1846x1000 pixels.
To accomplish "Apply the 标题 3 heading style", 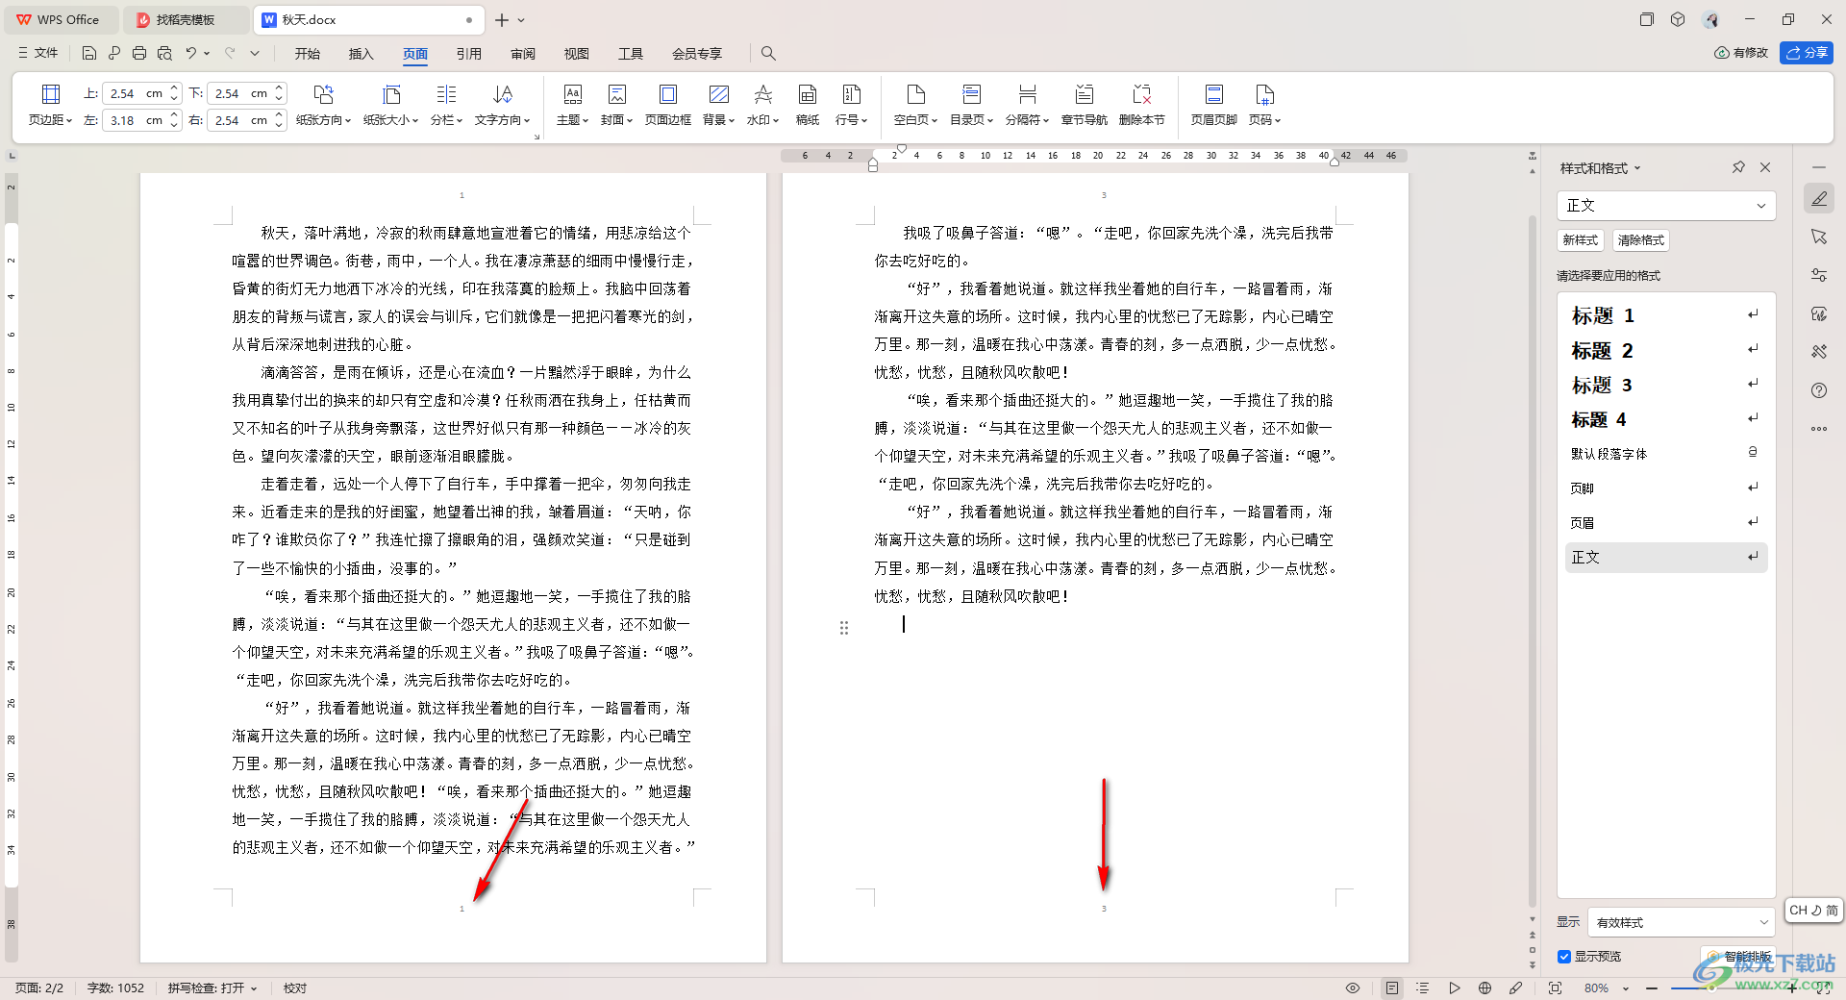I will [x=1668, y=385].
